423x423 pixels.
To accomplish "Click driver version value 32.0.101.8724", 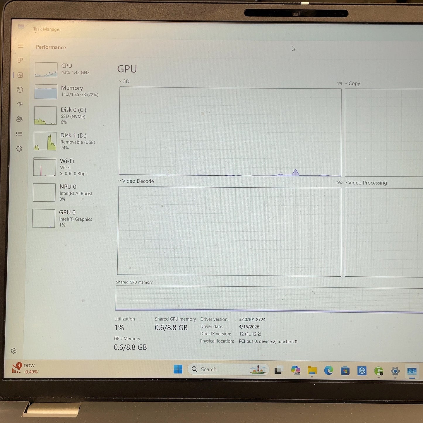I will 252,320.
